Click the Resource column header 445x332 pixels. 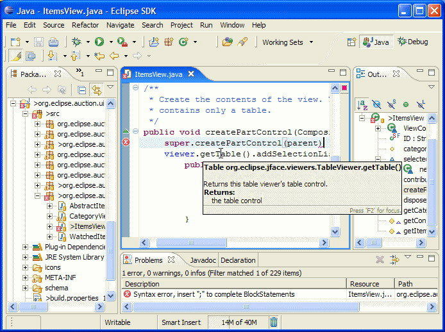pos(371,284)
